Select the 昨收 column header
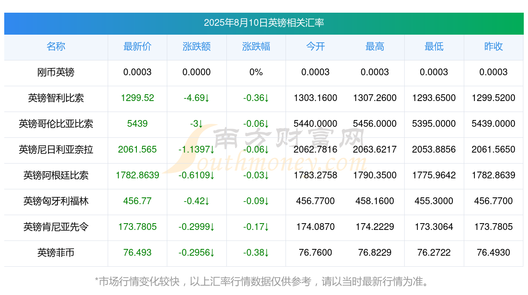 coord(493,46)
